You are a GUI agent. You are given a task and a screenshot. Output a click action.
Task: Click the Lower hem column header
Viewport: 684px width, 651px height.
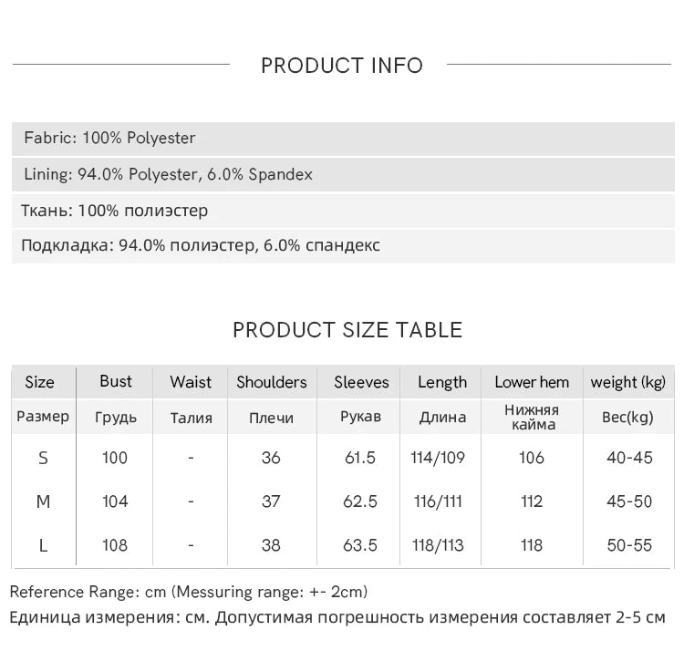click(532, 382)
